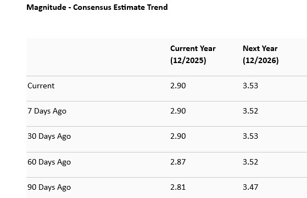Click the Magnitude - Consensus Estimate Trend heading
The height and width of the screenshot is (198, 307).
(x=97, y=8)
